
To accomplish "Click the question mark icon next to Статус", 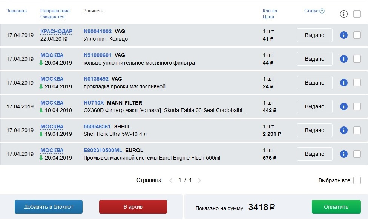I will point(322,11).
